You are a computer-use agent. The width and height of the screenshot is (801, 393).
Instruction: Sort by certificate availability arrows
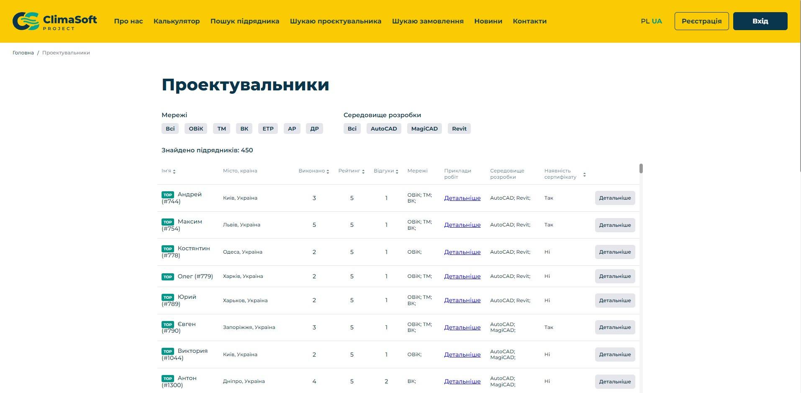click(x=584, y=175)
